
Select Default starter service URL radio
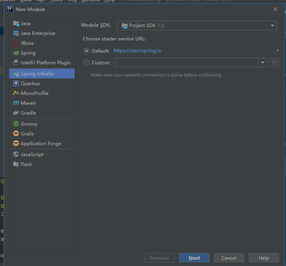pyautogui.click(x=86, y=51)
